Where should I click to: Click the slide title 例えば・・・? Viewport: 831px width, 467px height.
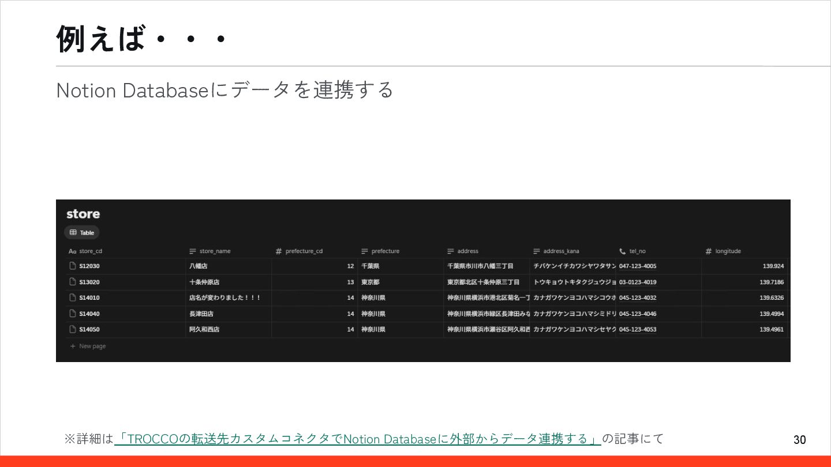[x=141, y=39]
